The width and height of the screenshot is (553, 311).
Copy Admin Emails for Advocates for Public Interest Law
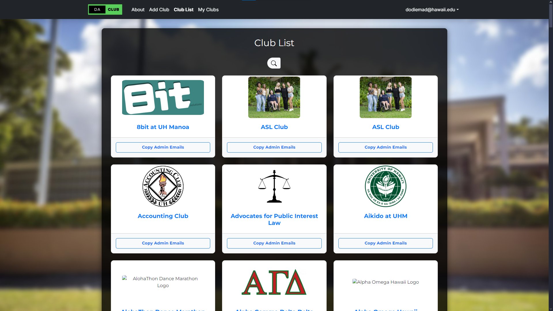274,243
